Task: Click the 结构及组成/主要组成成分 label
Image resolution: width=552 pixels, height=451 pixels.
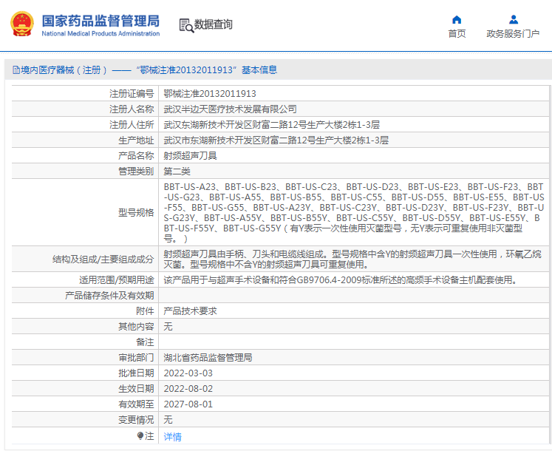Action: coord(103,260)
